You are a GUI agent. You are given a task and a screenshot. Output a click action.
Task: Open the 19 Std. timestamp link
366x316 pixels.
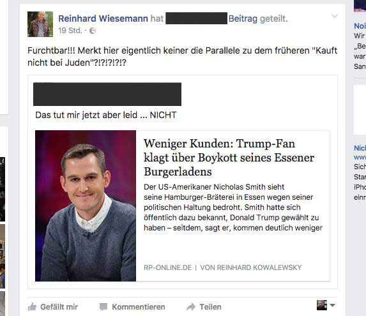70,31
